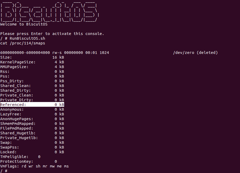This screenshot has width=240, height=173.
Task: Click the Size 16 kB line
Action: 32,57
